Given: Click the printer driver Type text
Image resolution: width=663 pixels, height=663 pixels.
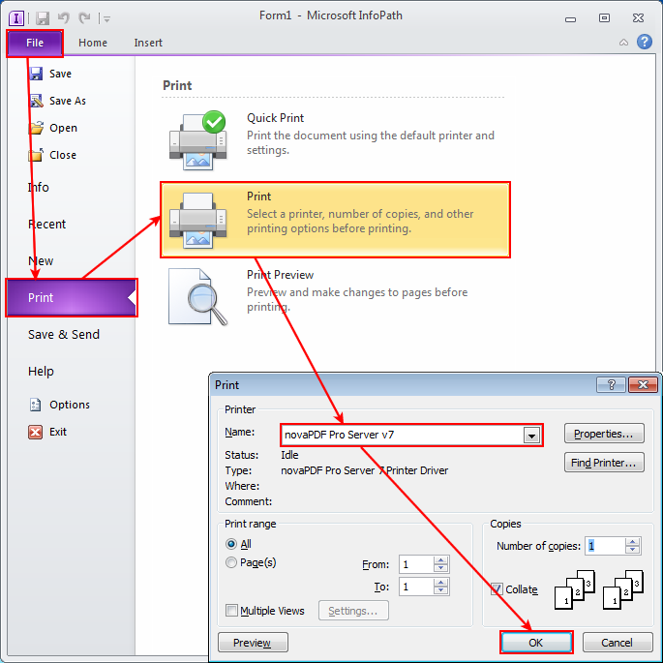Looking at the screenshot, I should click(x=364, y=470).
